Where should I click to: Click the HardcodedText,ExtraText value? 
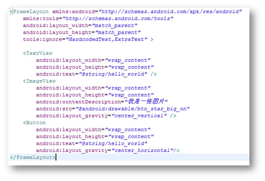pos(106,39)
